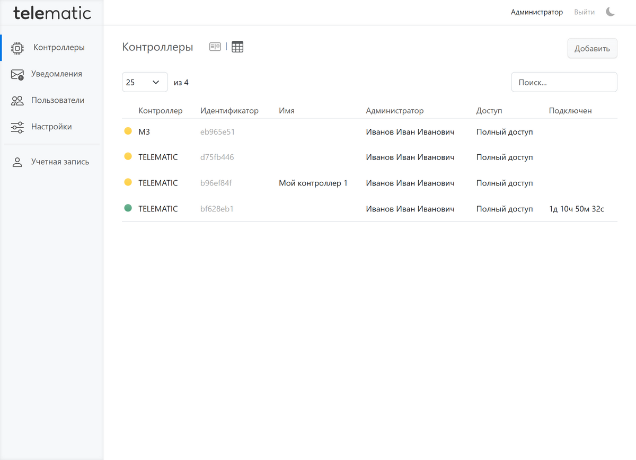Image resolution: width=636 pixels, height=460 pixels.
Task: Focus the Поиск search field
Action: pos(564,82)
